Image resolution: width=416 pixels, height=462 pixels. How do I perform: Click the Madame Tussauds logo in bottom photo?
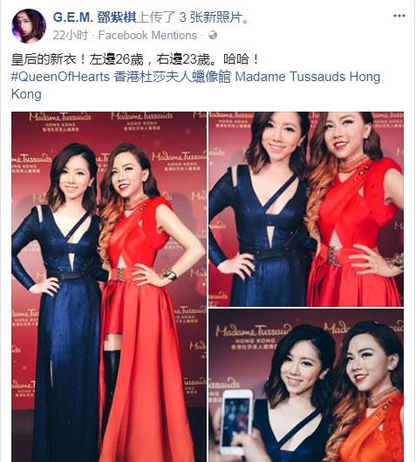click(x=253, y=336)
